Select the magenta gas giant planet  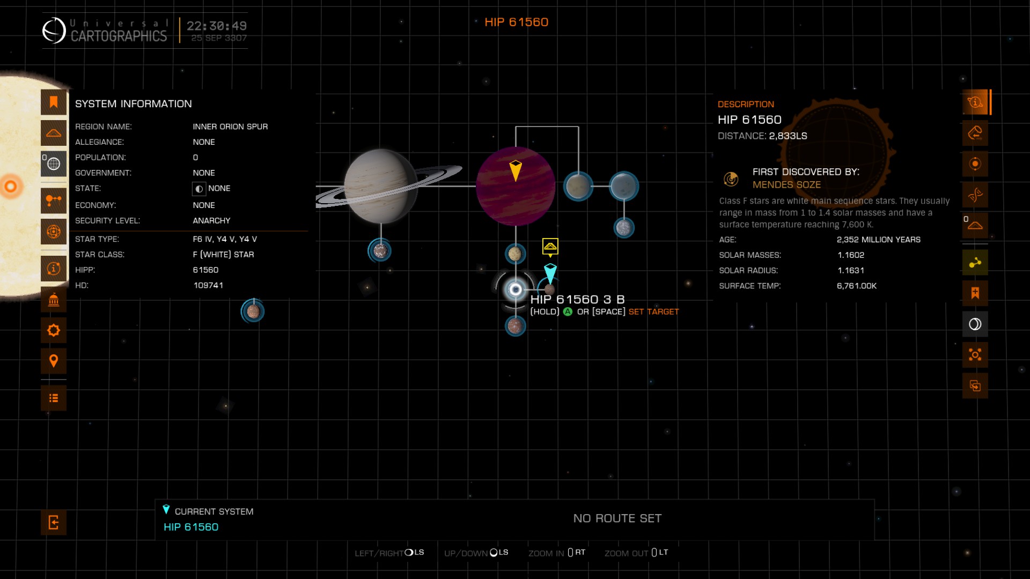pyautogui.click(x=516, y=186)
